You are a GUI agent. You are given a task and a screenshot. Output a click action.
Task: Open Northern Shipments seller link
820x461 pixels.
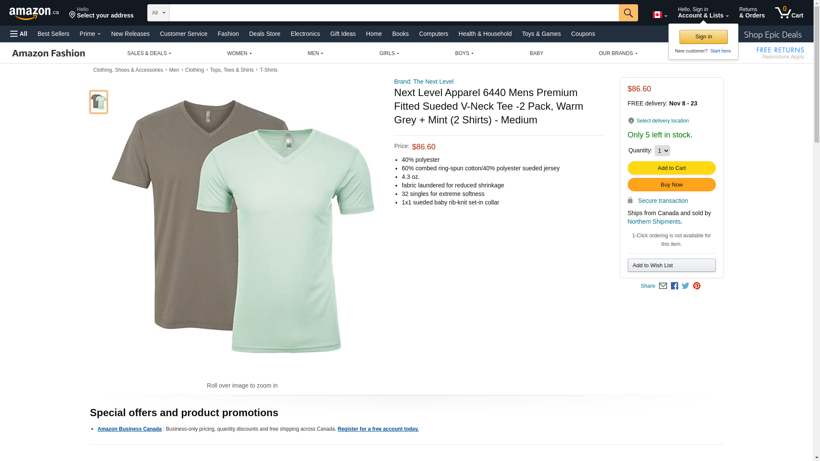654,222
